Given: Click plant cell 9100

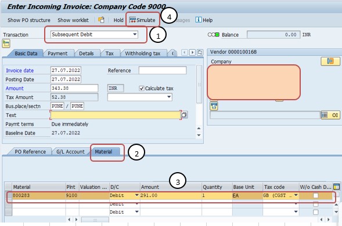Looking at the screenshot, I should click(72, 195).
